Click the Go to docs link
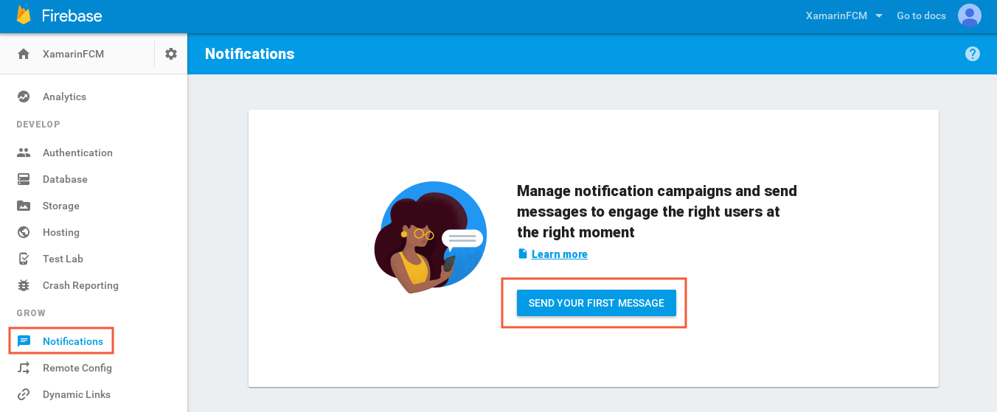 (921, 15)
